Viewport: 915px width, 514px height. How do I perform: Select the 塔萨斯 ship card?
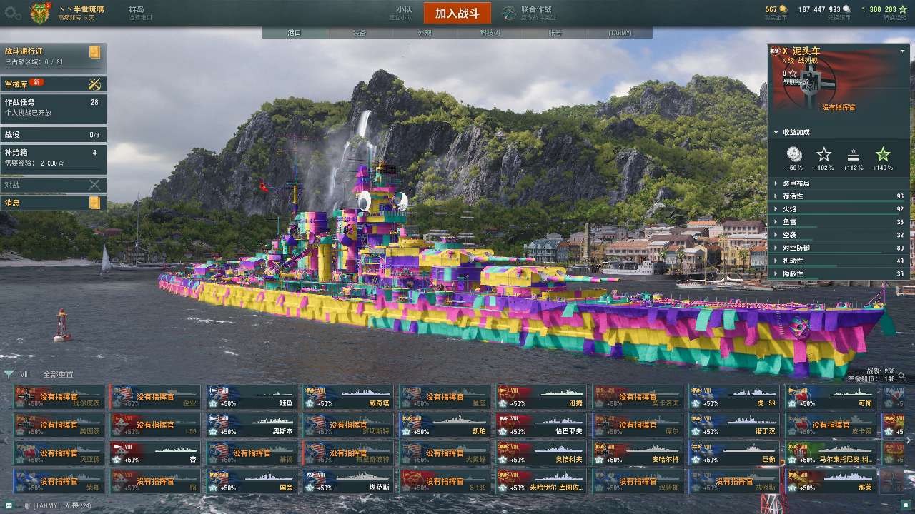(x=348, y=481)
